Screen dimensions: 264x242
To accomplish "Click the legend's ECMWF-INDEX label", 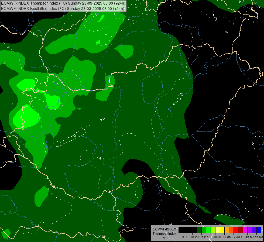I will [x=164, y=229].
